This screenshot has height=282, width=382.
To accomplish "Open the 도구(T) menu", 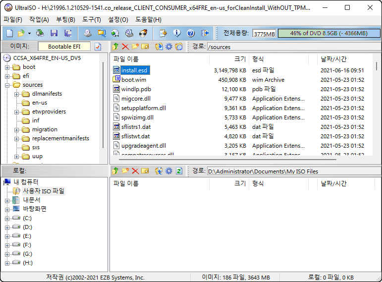I will pyautogui.click(x=91, y=20).
